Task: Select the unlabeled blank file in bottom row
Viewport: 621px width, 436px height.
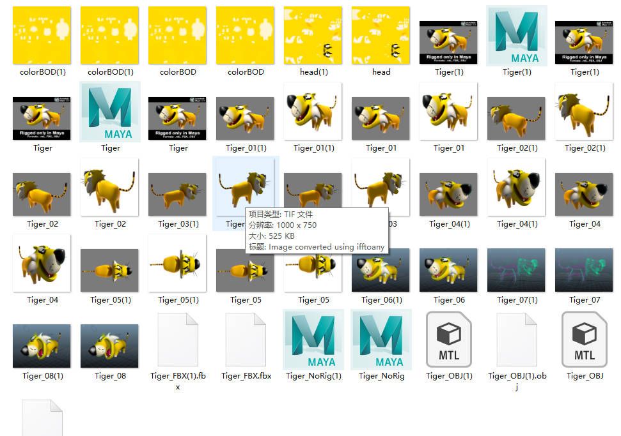Action: coord(42,418)
